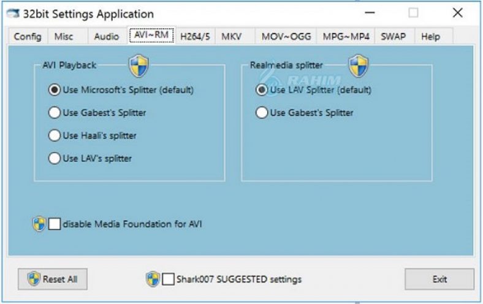Click the application icon in the title bar

tap(11, 13)
